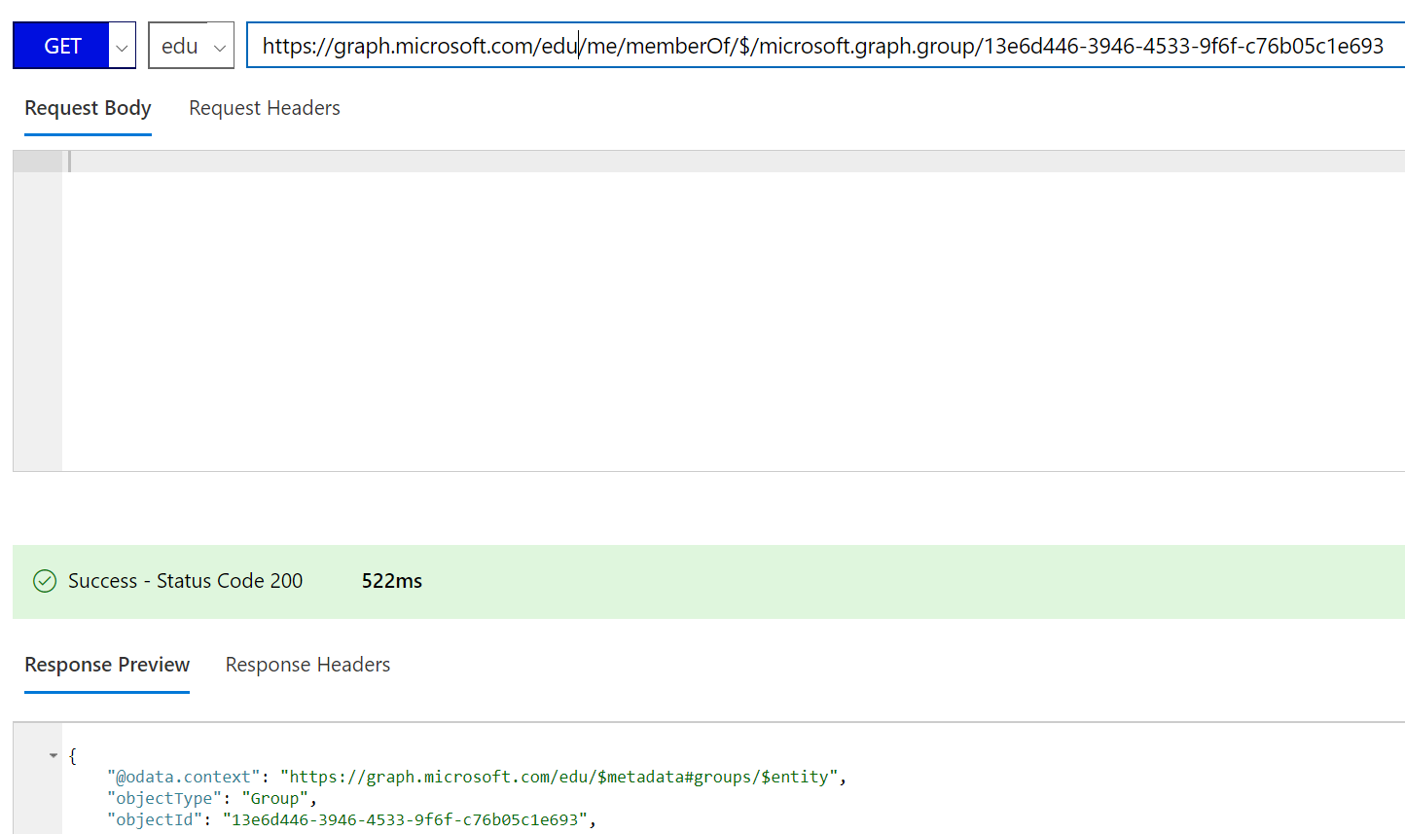Click into the request URL field

822,46
